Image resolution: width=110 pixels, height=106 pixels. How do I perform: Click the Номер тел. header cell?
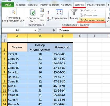(63, 47)
